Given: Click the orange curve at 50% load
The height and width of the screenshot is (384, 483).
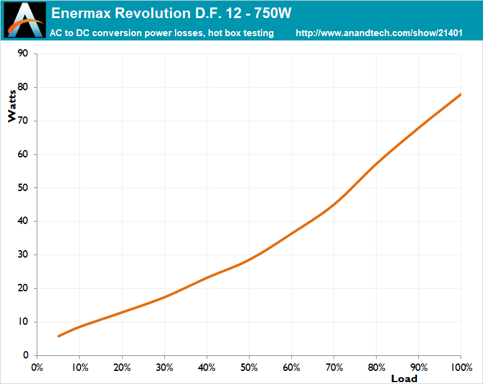Looking at the screenshot, I should (x=249, y=260).
